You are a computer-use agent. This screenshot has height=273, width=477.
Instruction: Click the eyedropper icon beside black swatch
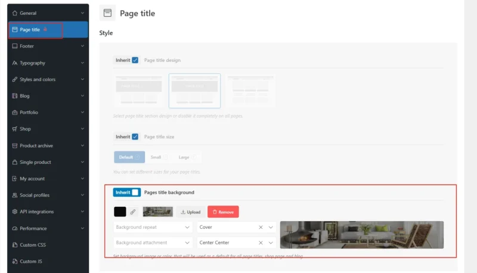(133, 212)
